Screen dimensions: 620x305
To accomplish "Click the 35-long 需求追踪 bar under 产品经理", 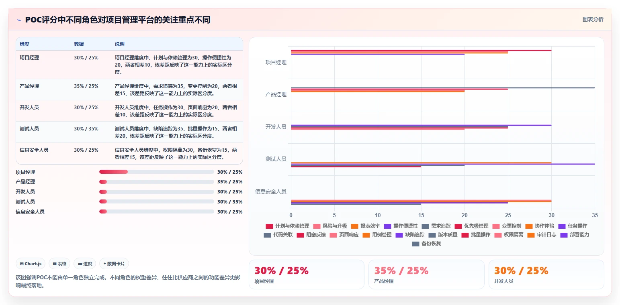I will tap(443, 87).
